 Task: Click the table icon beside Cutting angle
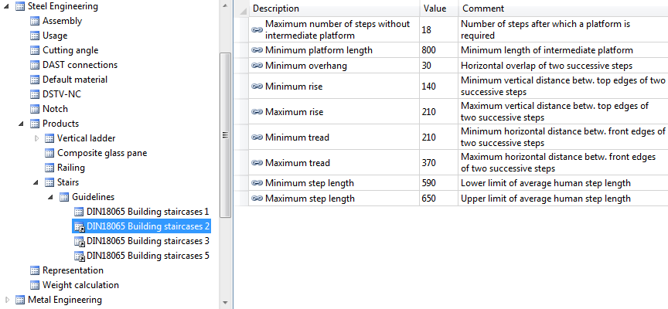(x=34, y=50)
